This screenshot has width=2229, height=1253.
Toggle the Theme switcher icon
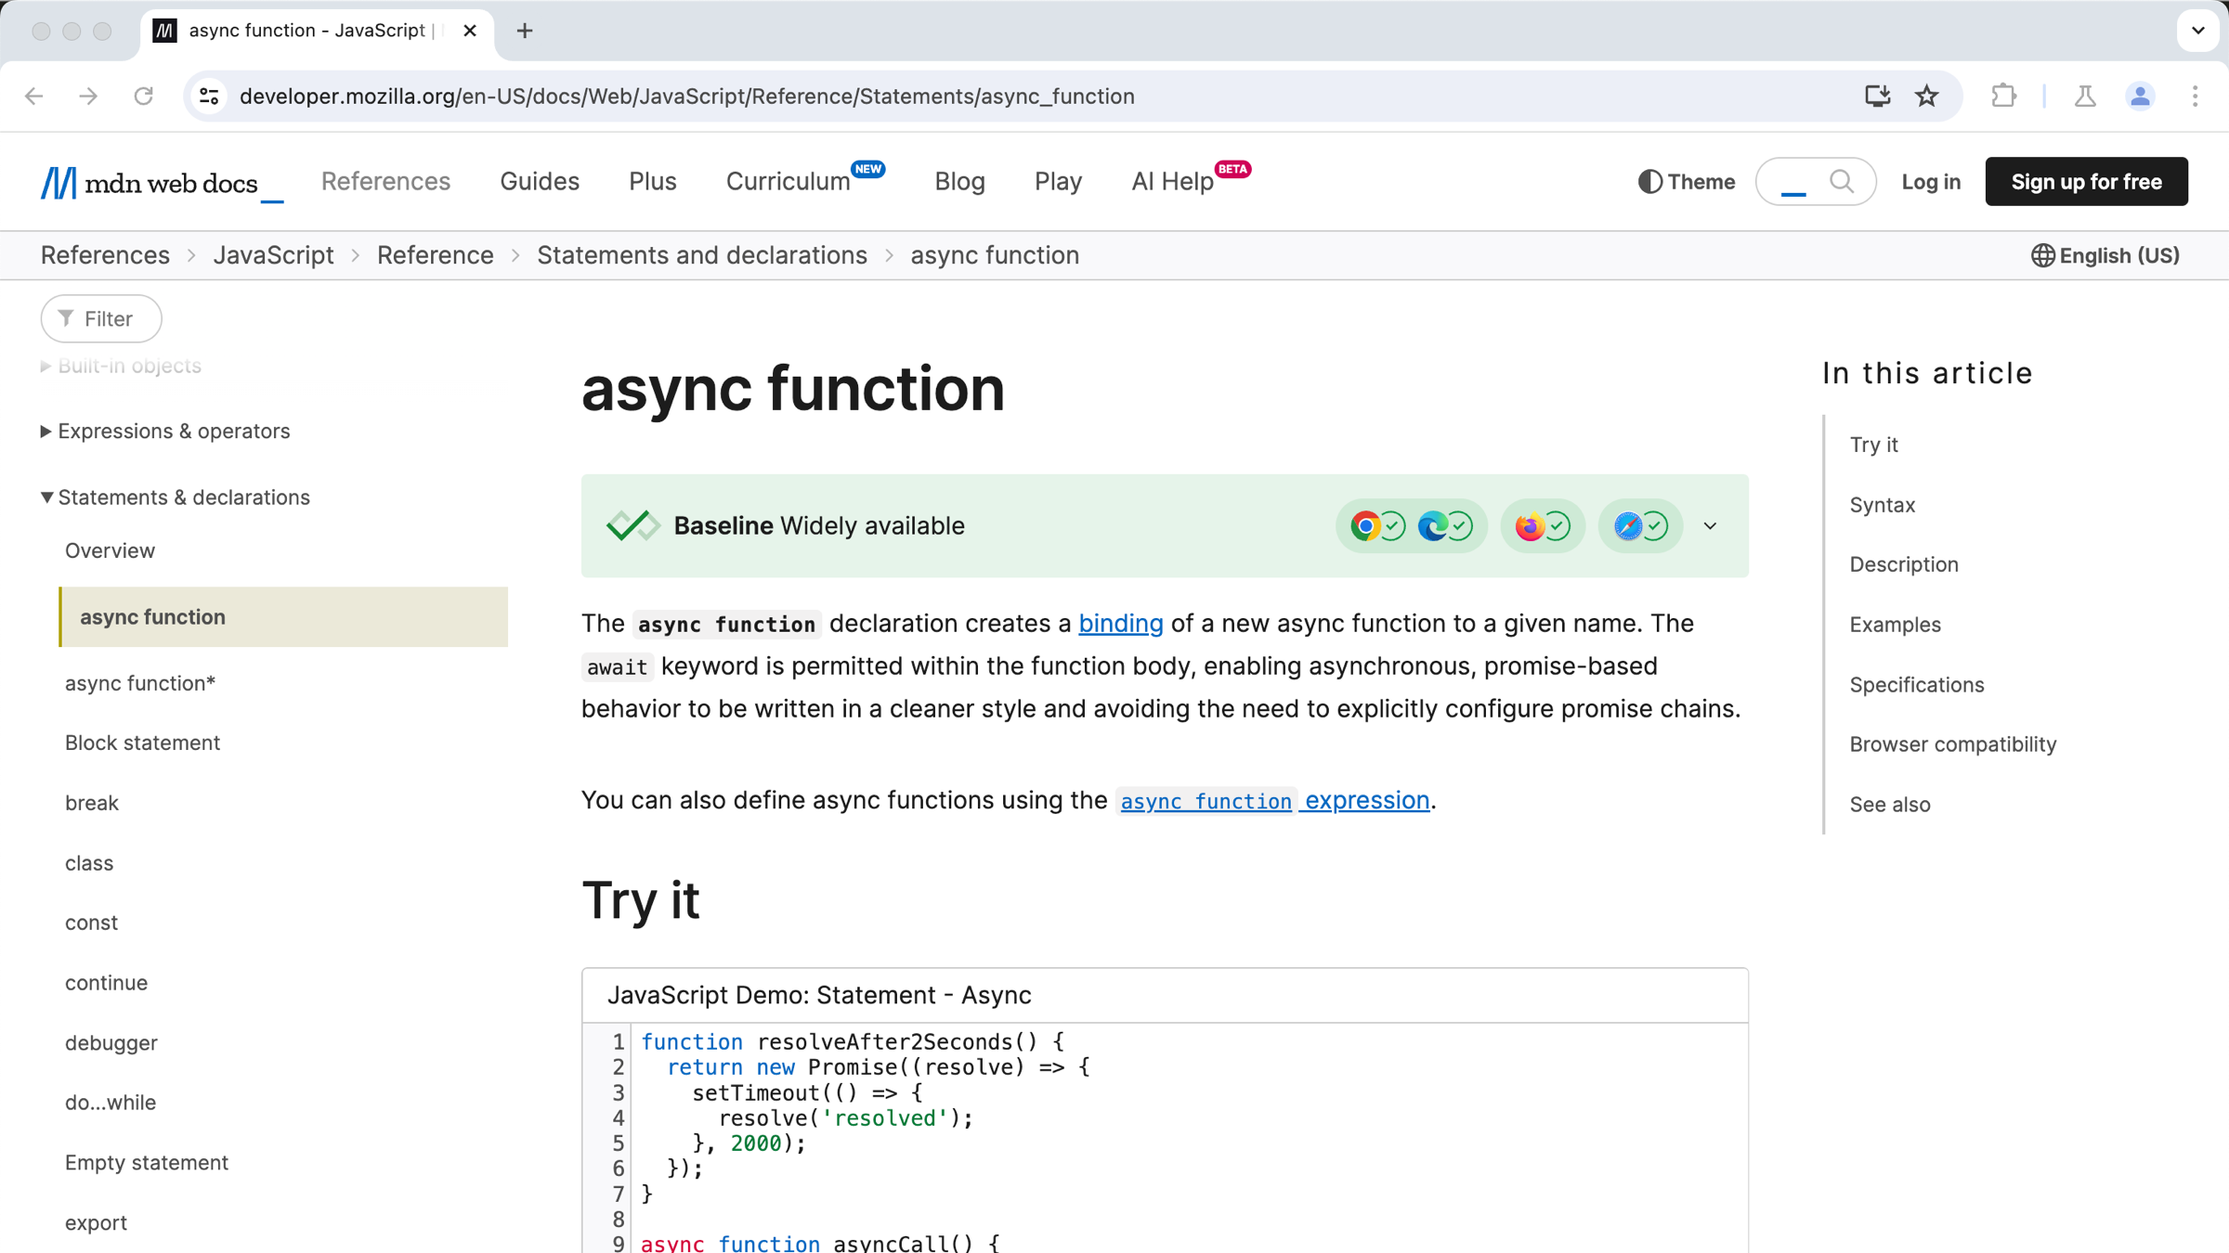[1650, 181]
